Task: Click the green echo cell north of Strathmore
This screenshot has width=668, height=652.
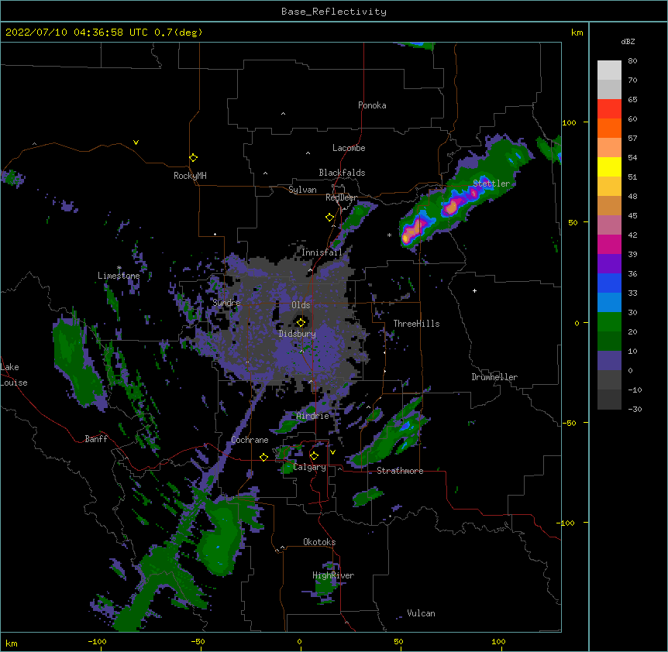Action: pos(390,438)
